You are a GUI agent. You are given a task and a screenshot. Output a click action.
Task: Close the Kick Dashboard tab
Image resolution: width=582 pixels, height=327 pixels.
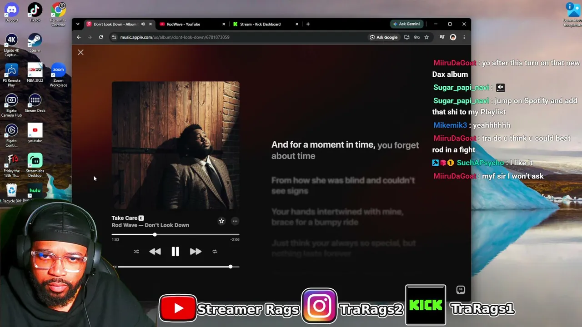(x=297, y=24)
